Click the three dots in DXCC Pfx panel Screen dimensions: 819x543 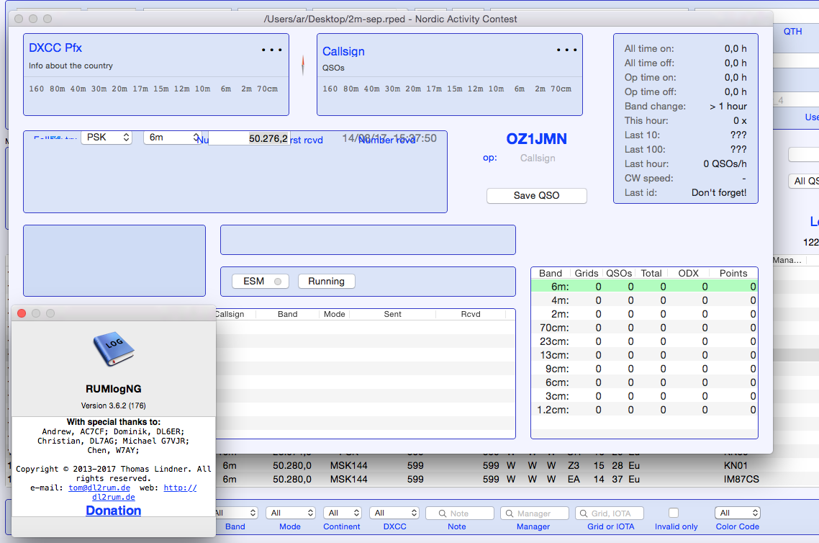[272, 50]
